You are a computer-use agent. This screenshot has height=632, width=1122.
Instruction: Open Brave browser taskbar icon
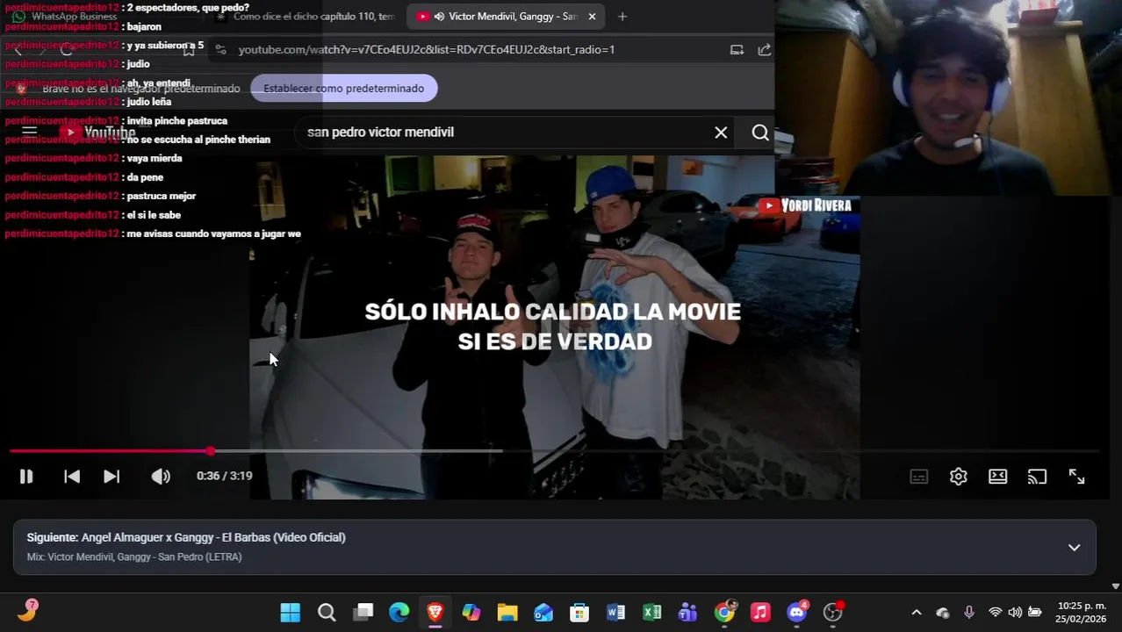(435, 613)
